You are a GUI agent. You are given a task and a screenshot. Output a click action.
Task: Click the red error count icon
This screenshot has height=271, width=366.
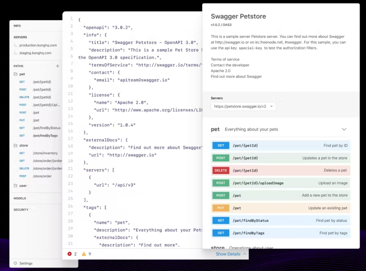pos(69,254)
